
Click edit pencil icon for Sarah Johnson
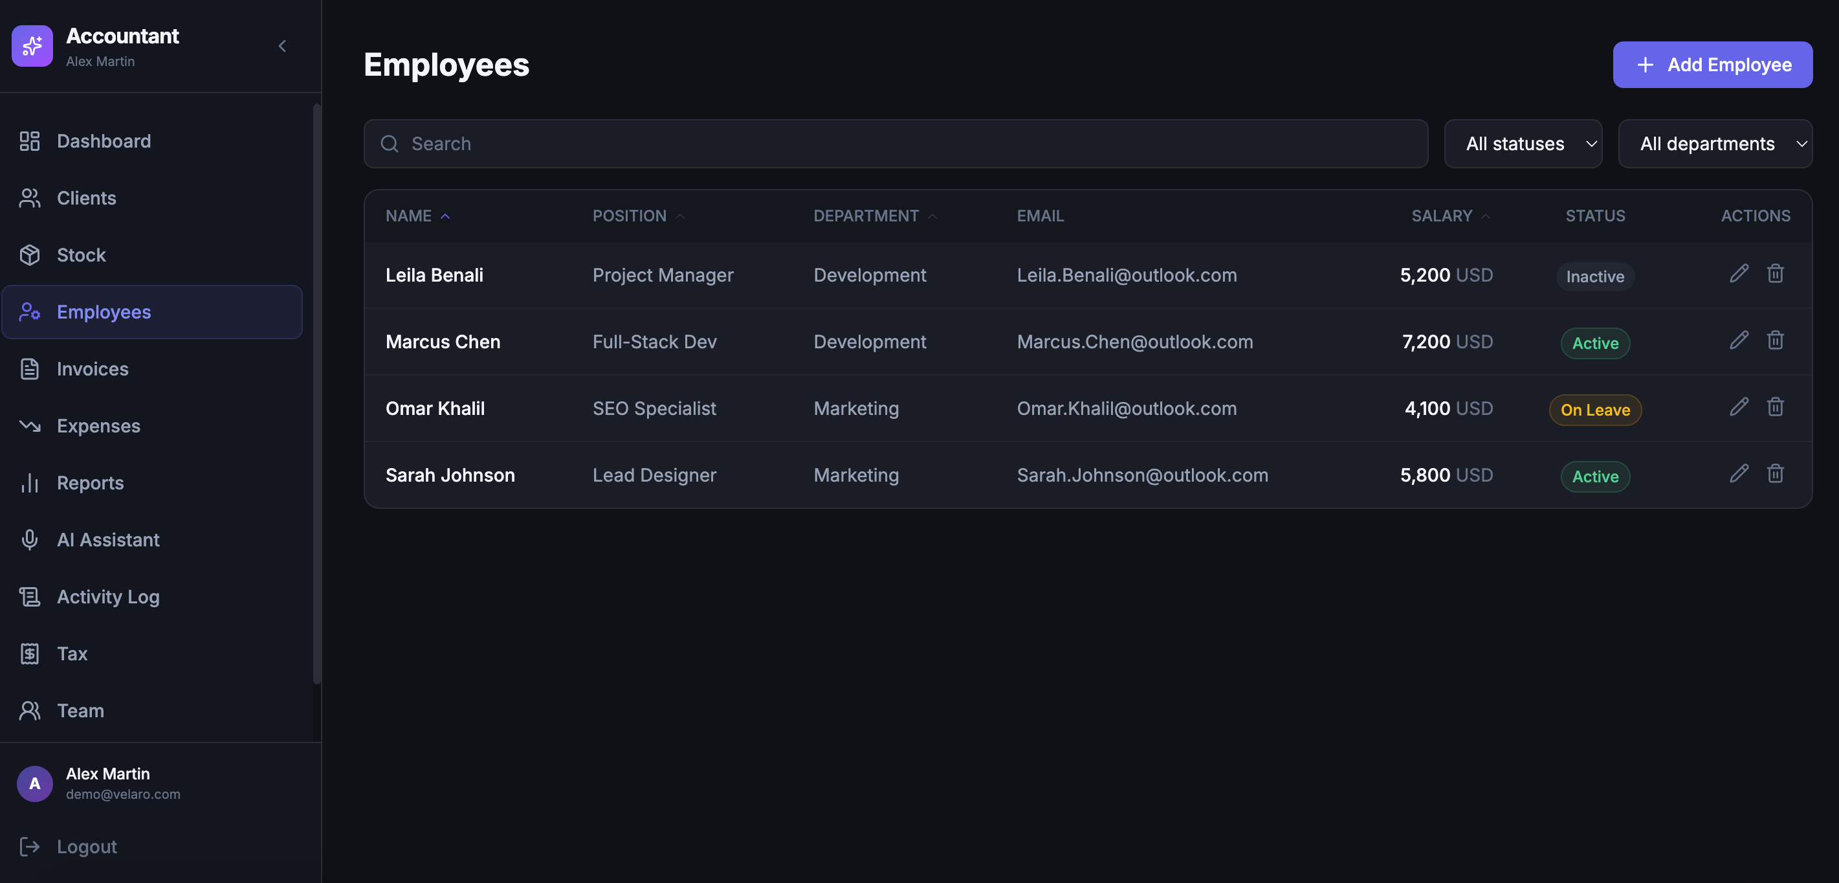click(1739, 474)
